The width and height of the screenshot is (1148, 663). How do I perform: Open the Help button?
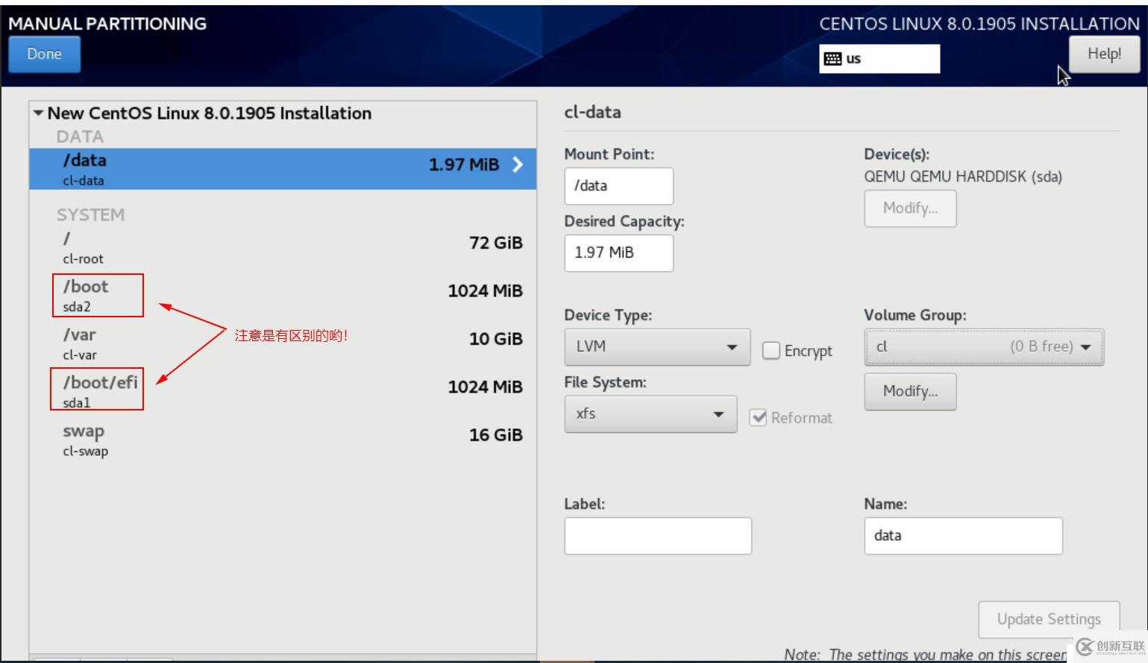pyautogui.click(x=1104, y=54)
